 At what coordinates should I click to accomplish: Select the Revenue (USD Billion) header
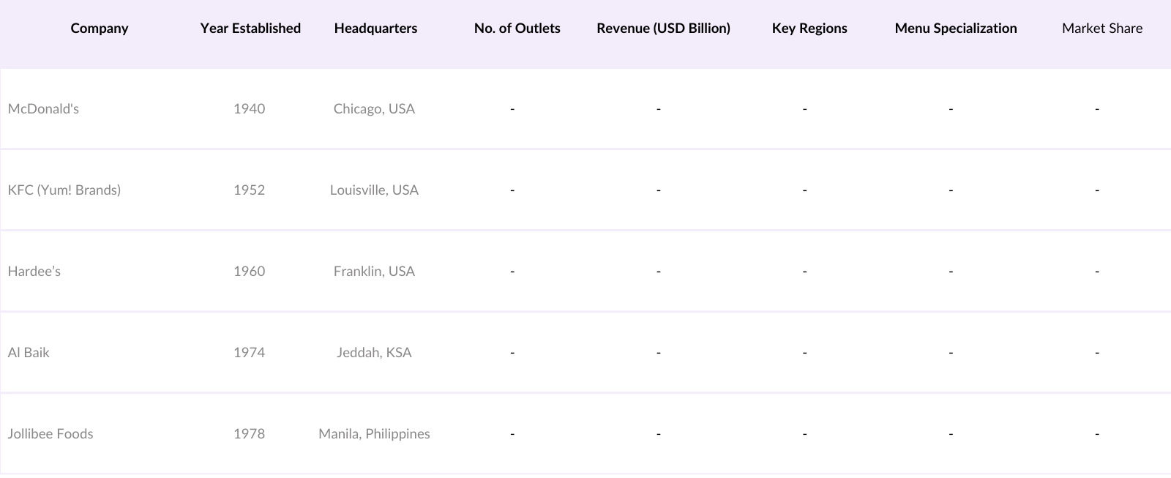coord(663,29)
